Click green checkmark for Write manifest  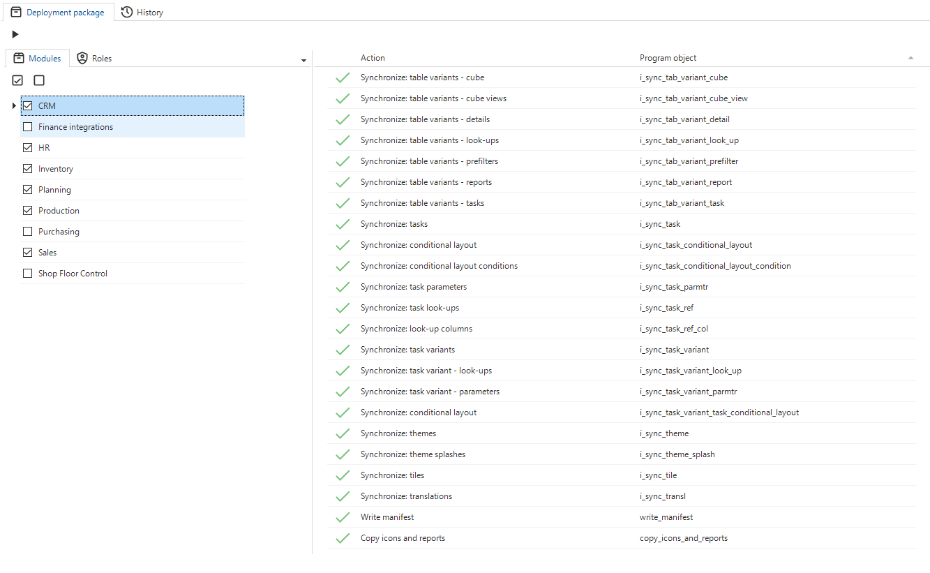(343, 517)
